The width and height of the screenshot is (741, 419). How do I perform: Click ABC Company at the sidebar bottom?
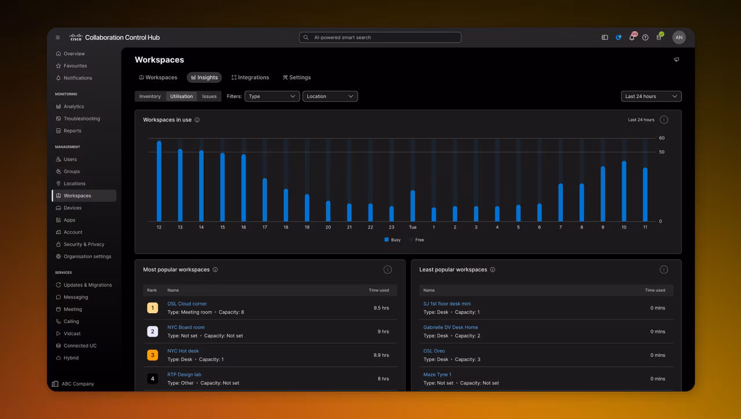[73, 384]
